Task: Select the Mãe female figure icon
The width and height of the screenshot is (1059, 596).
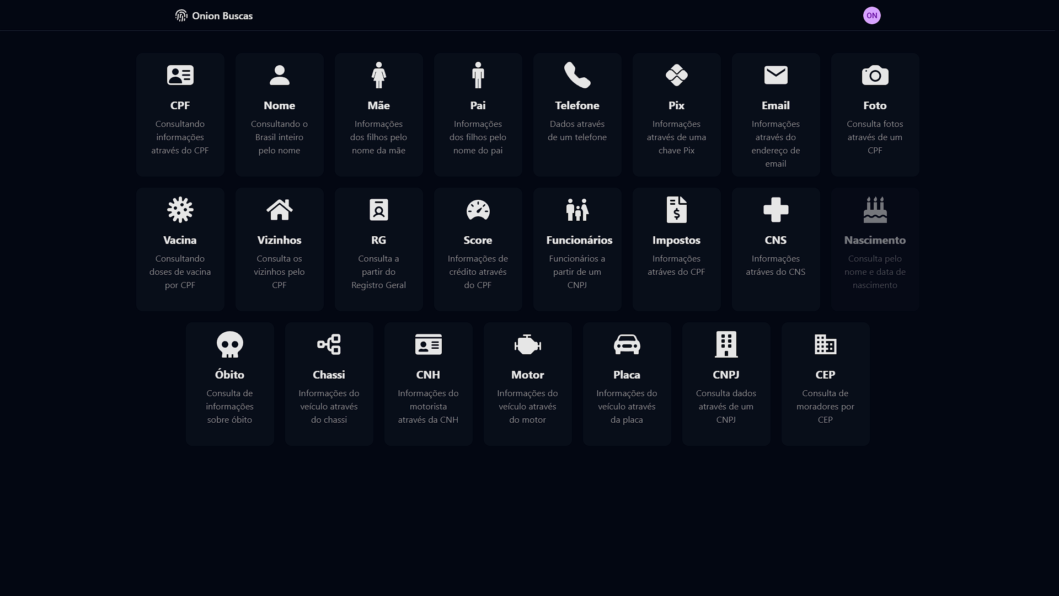Action: [x=379, y=75]
